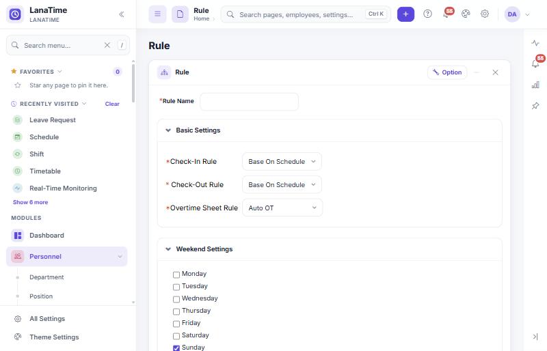This screenshot has width=547, height=351.
Task: Click the favorites count badge 0
Action: [118, 72]
